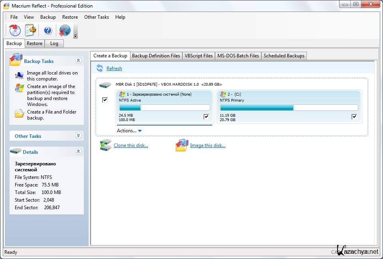Click the globe download update icon
The image size is (383, 259).
pos(64,30)
